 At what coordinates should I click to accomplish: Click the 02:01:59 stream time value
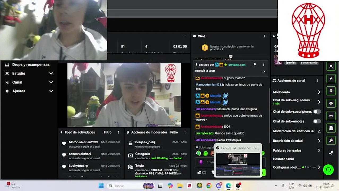pos(180,46)
